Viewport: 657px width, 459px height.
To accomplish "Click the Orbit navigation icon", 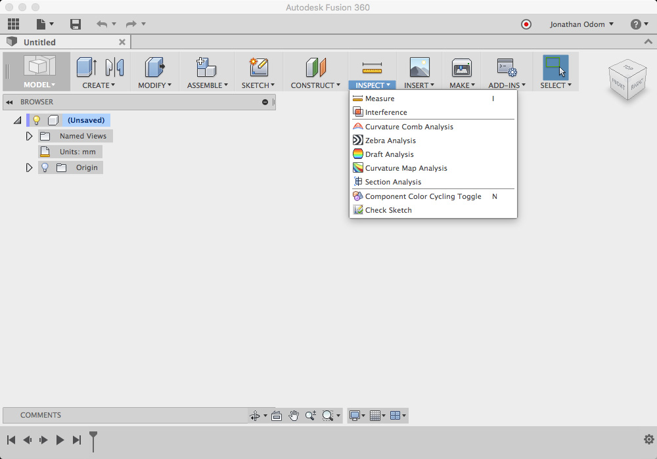I will (x=255, y=416).
